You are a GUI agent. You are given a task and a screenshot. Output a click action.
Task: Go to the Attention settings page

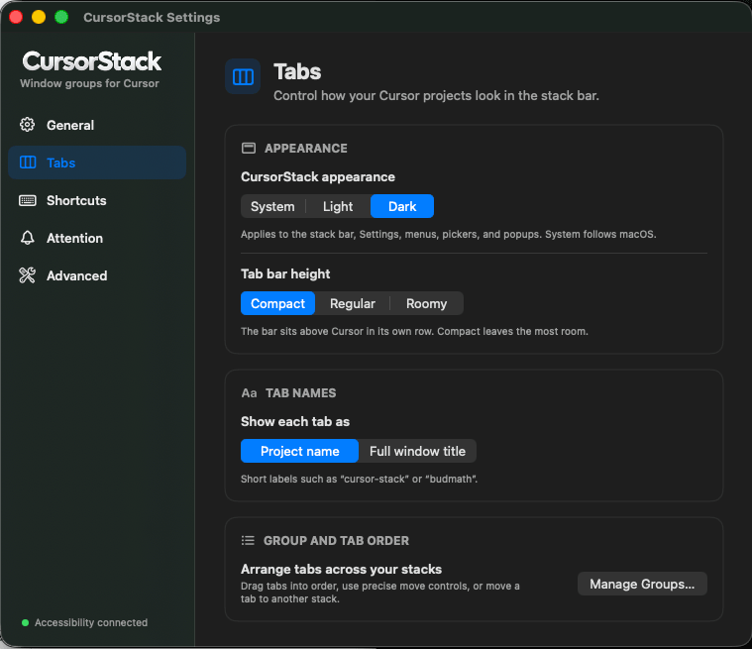coord(97,238)
